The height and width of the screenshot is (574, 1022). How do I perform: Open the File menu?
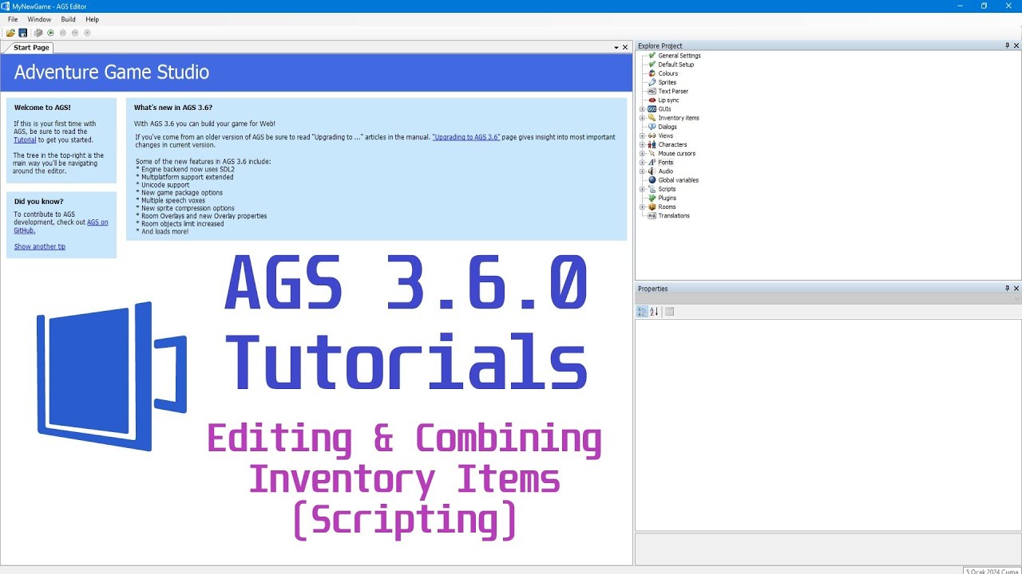(x=13, y=19)
